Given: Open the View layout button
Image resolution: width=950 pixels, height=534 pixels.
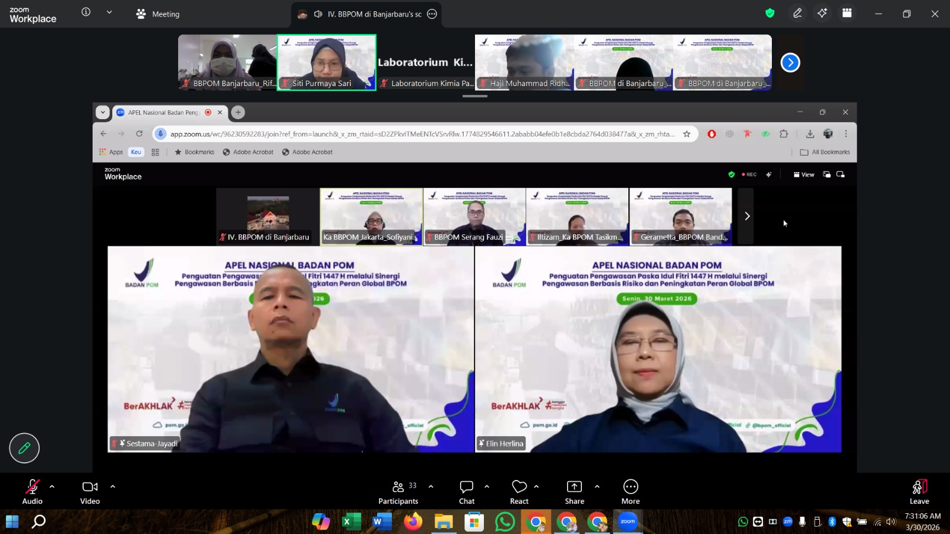Looking at the screenshot, I should pos(804,174).
